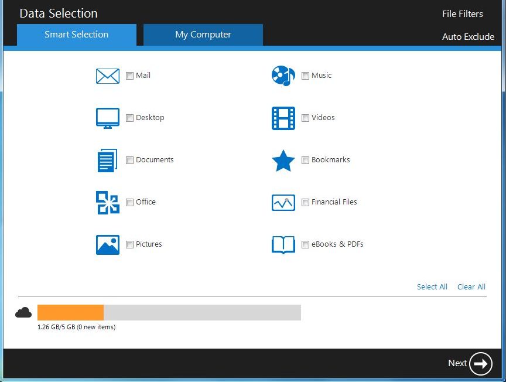Viewport: 506px width, 382px height.
Task: Open Auto Exclude options
Action: coord(468,37)
